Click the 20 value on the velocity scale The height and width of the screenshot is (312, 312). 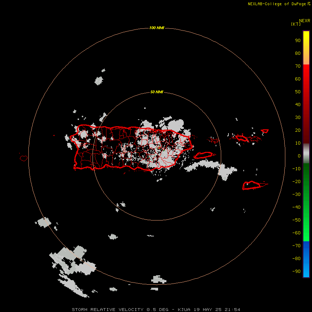[x=298, y=130]
